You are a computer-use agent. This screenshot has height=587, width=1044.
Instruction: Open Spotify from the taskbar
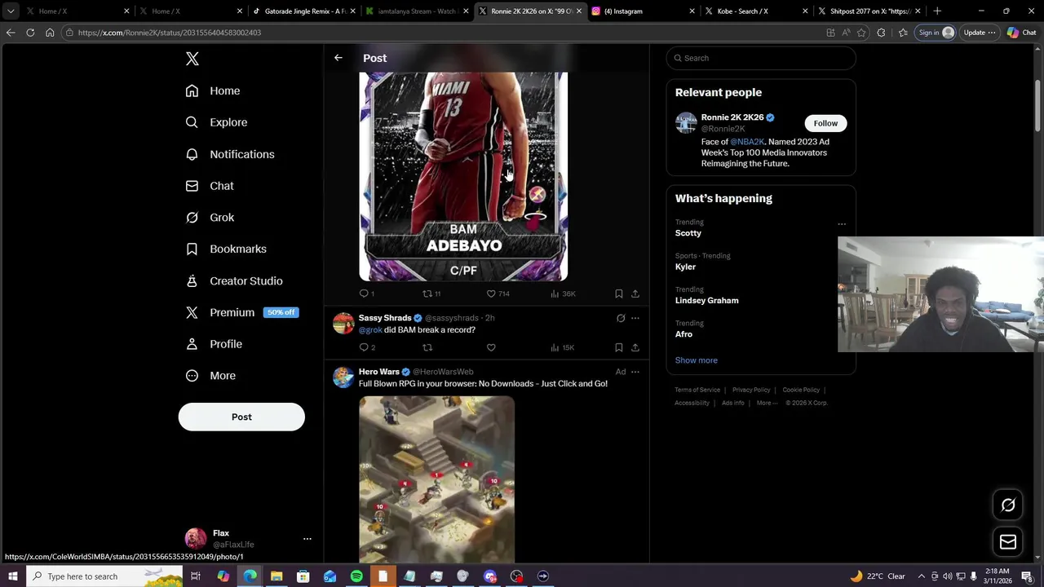(x=356, y=576)
